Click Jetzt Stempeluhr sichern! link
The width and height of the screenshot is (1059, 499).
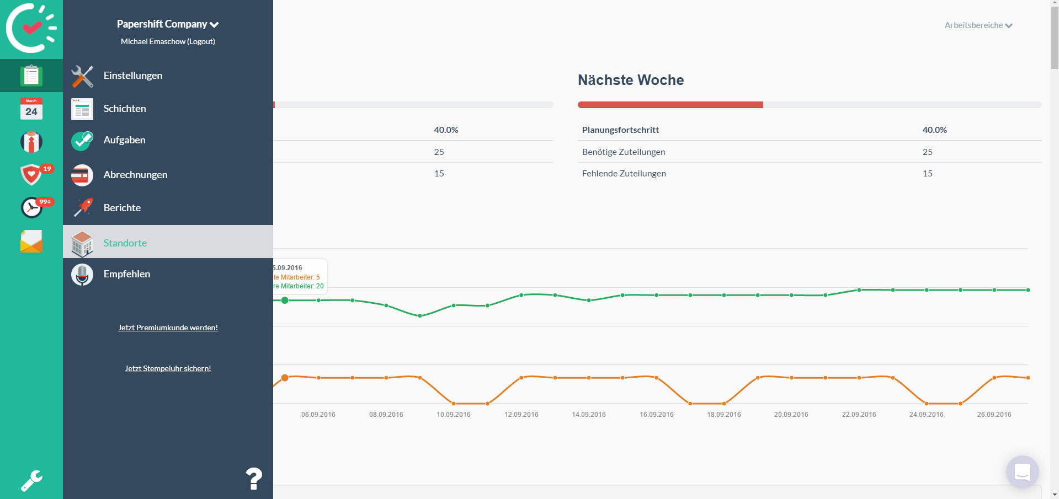click(168, 368)
